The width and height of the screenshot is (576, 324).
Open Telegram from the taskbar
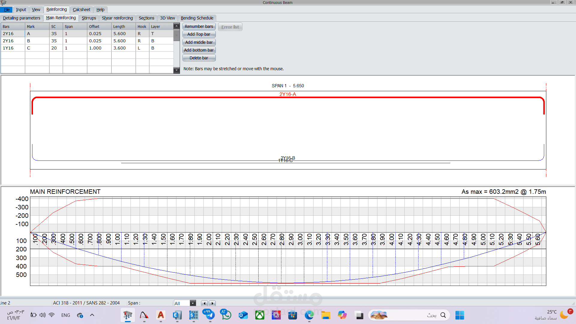tap(210, 315)
